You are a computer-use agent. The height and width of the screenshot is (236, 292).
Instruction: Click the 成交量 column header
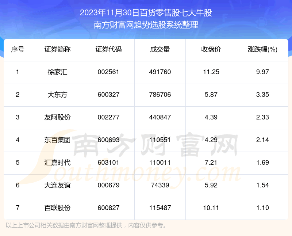[160, 50]
